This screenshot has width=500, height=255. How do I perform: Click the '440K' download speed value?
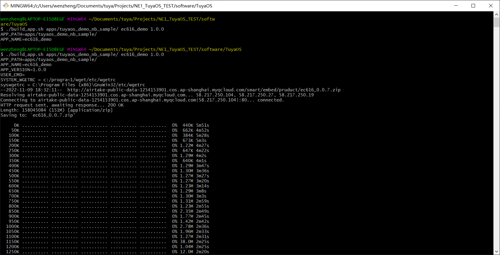(188, 125)
